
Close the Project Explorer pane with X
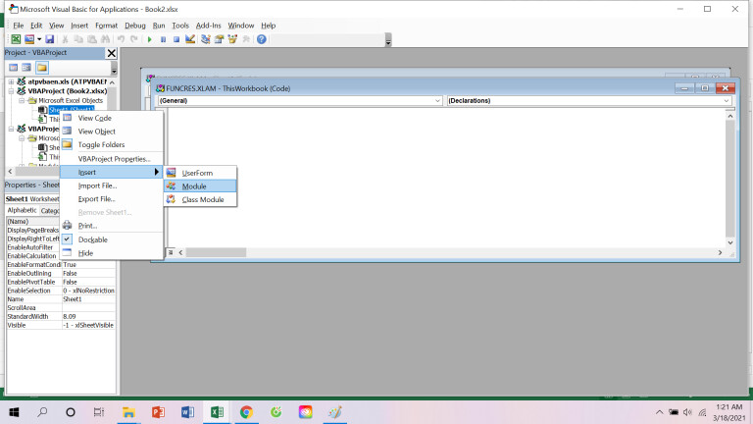112,53
